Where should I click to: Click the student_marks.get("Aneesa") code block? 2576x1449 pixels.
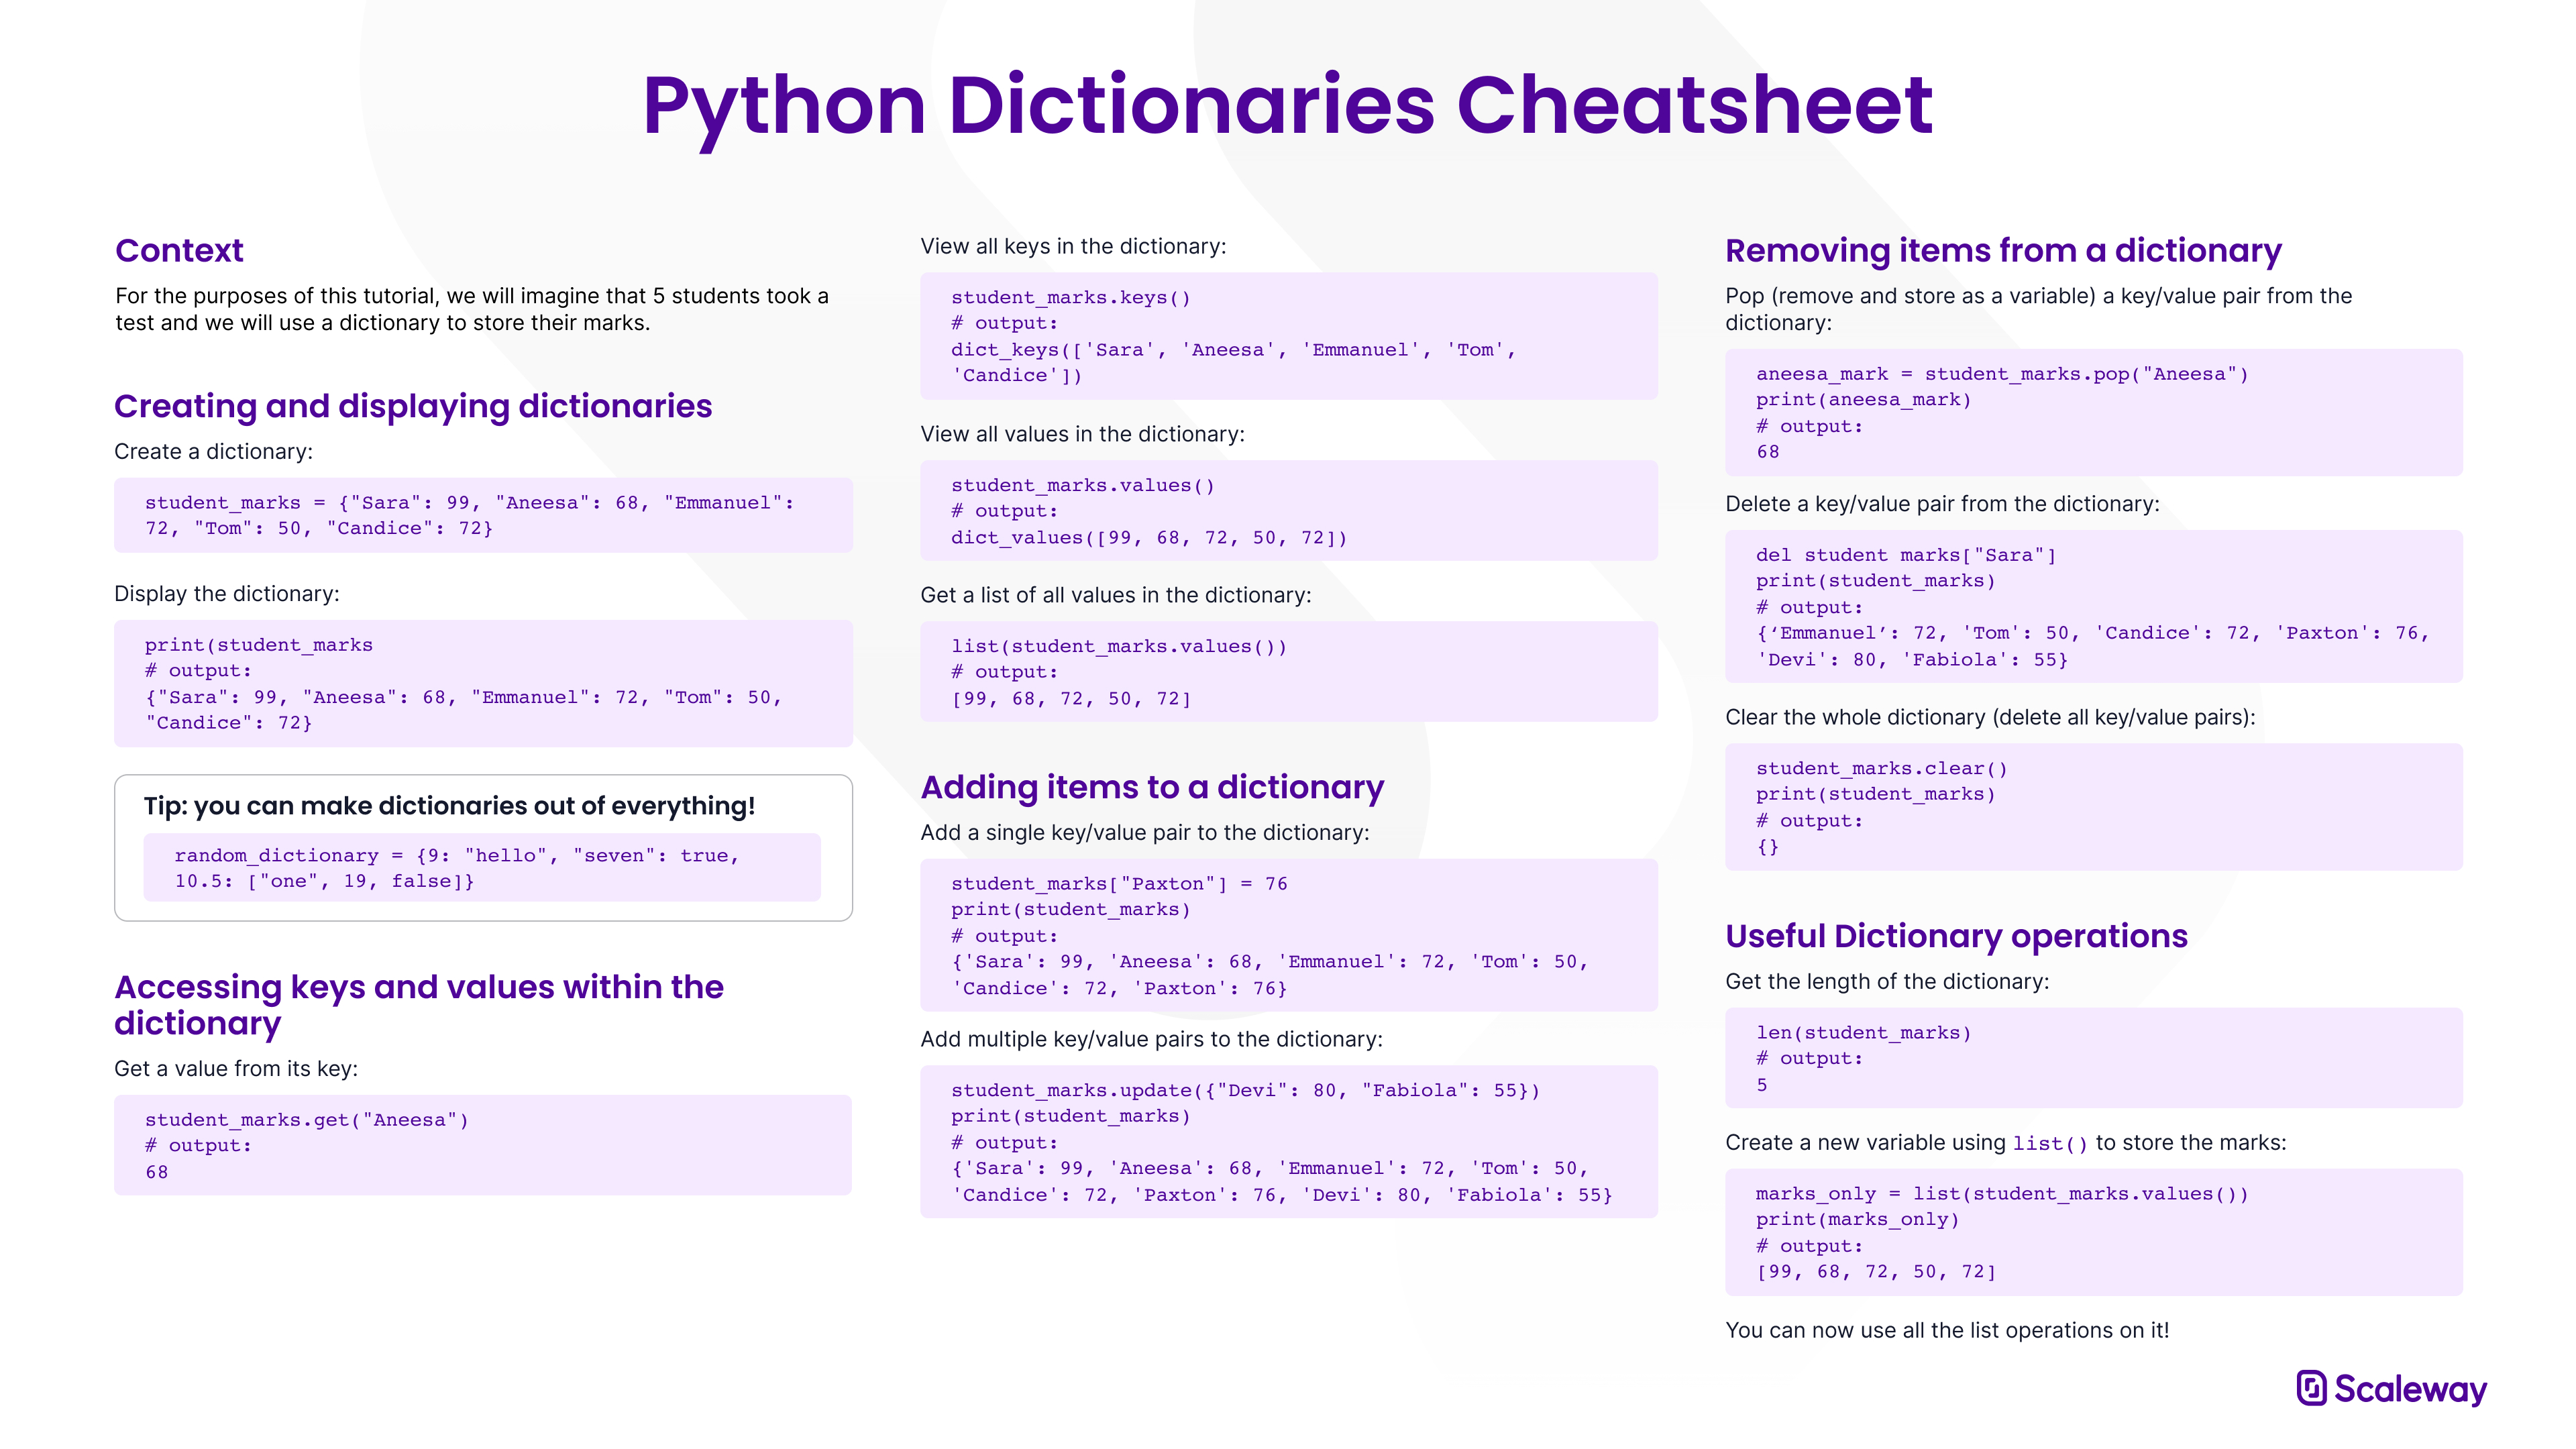tap(483, 1145)
